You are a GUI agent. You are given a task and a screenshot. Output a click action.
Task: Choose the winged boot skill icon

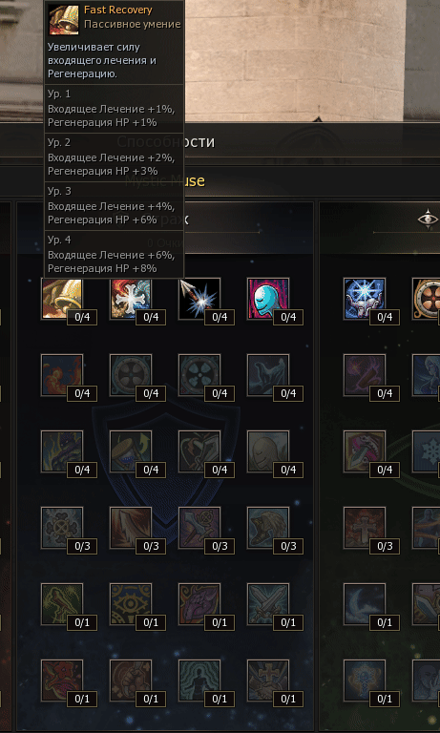click(x=268, y=528)
